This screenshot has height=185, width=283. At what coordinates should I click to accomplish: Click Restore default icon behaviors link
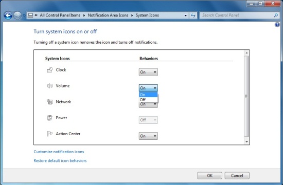60,161
